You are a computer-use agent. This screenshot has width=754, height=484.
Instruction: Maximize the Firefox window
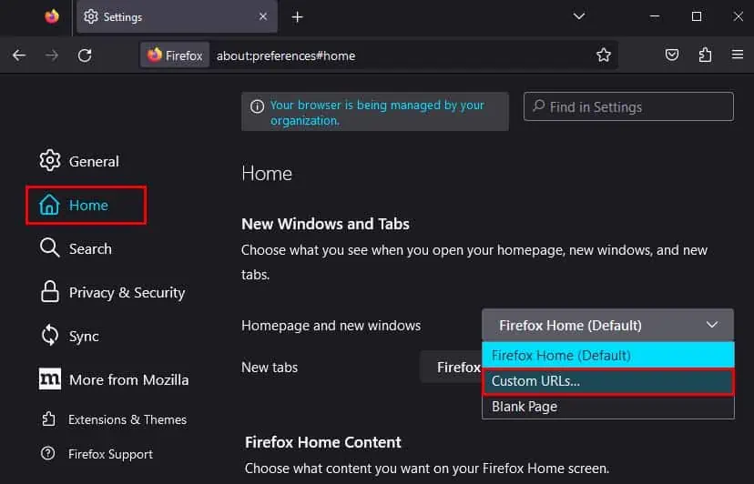point(697,16)
